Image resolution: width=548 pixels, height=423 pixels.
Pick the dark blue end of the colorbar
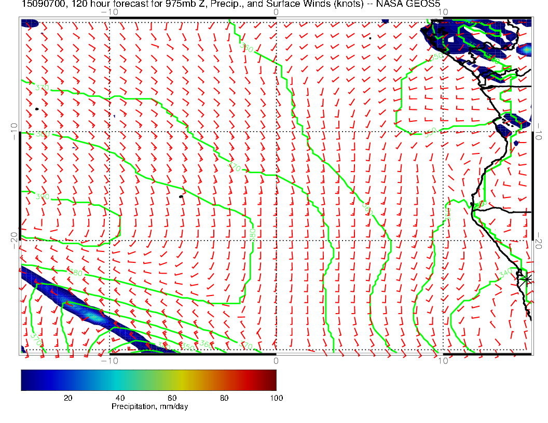point(24,379)
